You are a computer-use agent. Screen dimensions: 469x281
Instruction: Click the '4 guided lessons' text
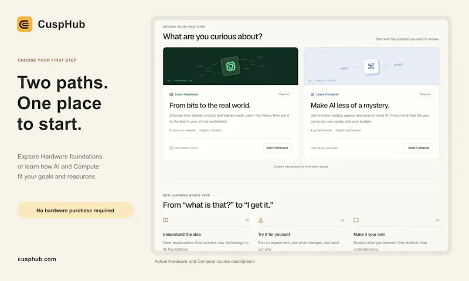321,130
